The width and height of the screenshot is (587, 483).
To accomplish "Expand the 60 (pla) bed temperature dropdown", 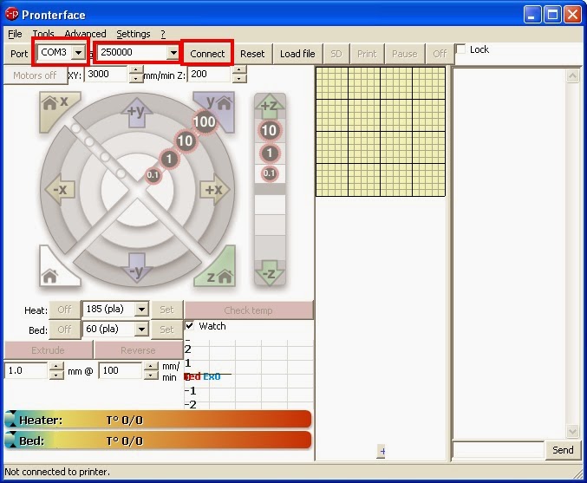I will pos(142,330).
